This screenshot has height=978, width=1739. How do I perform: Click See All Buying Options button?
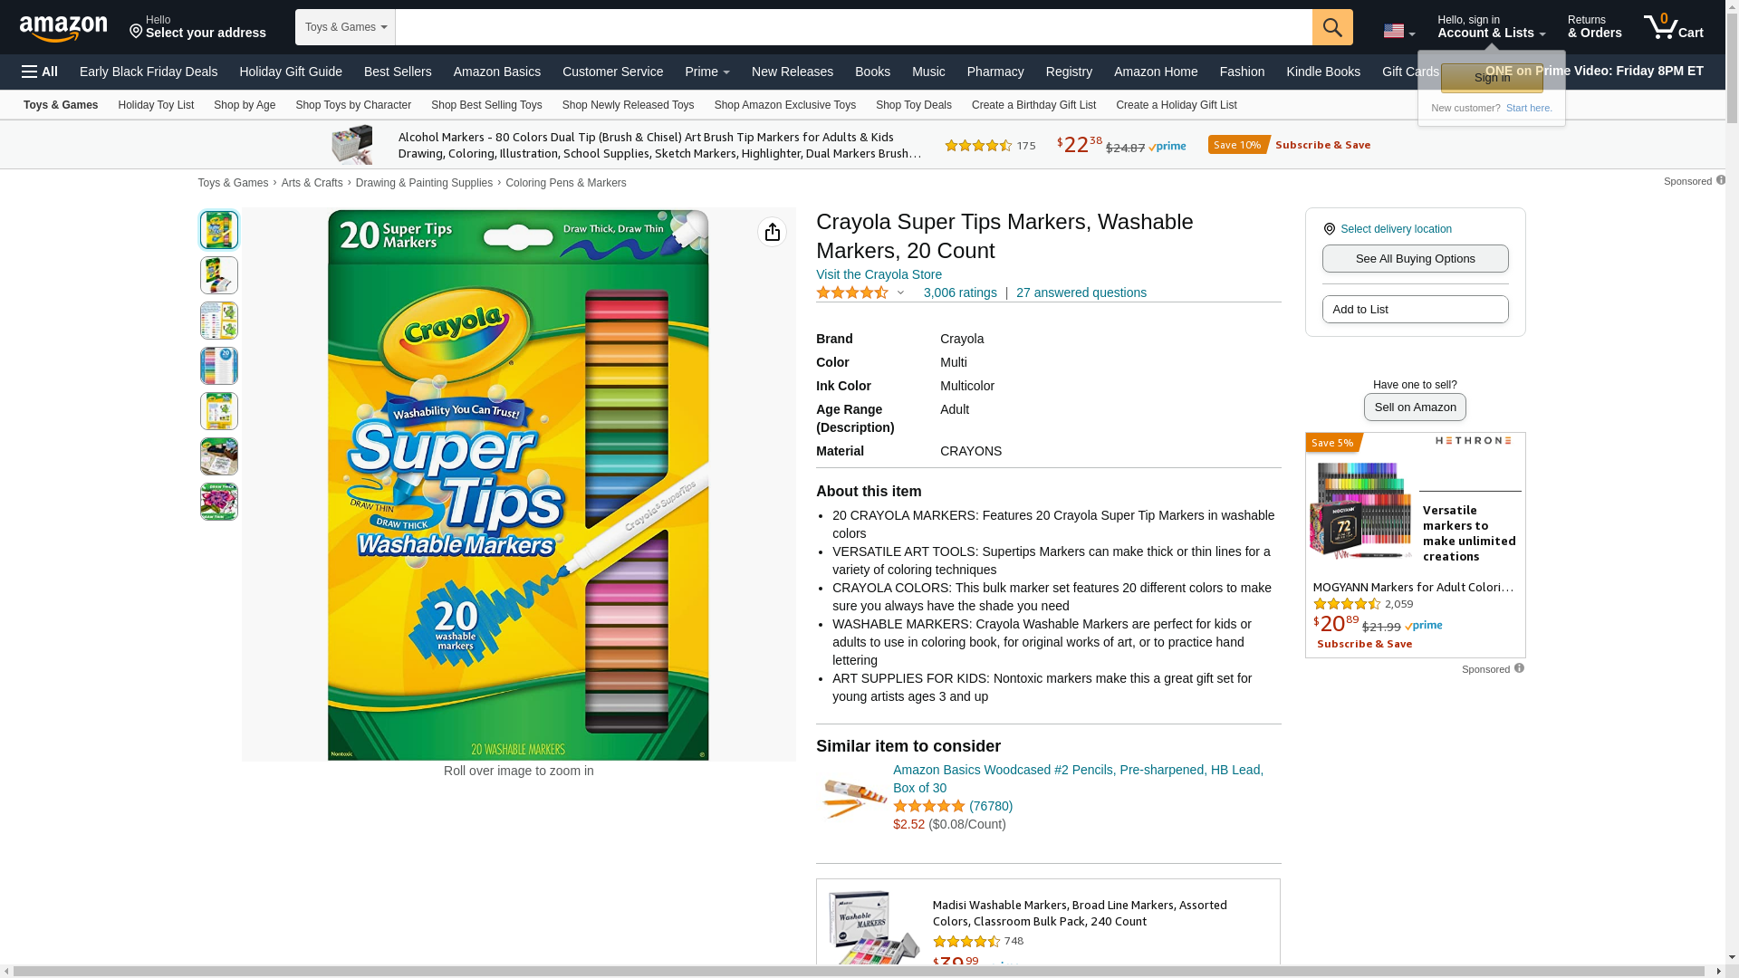(x=1415, y=259)
